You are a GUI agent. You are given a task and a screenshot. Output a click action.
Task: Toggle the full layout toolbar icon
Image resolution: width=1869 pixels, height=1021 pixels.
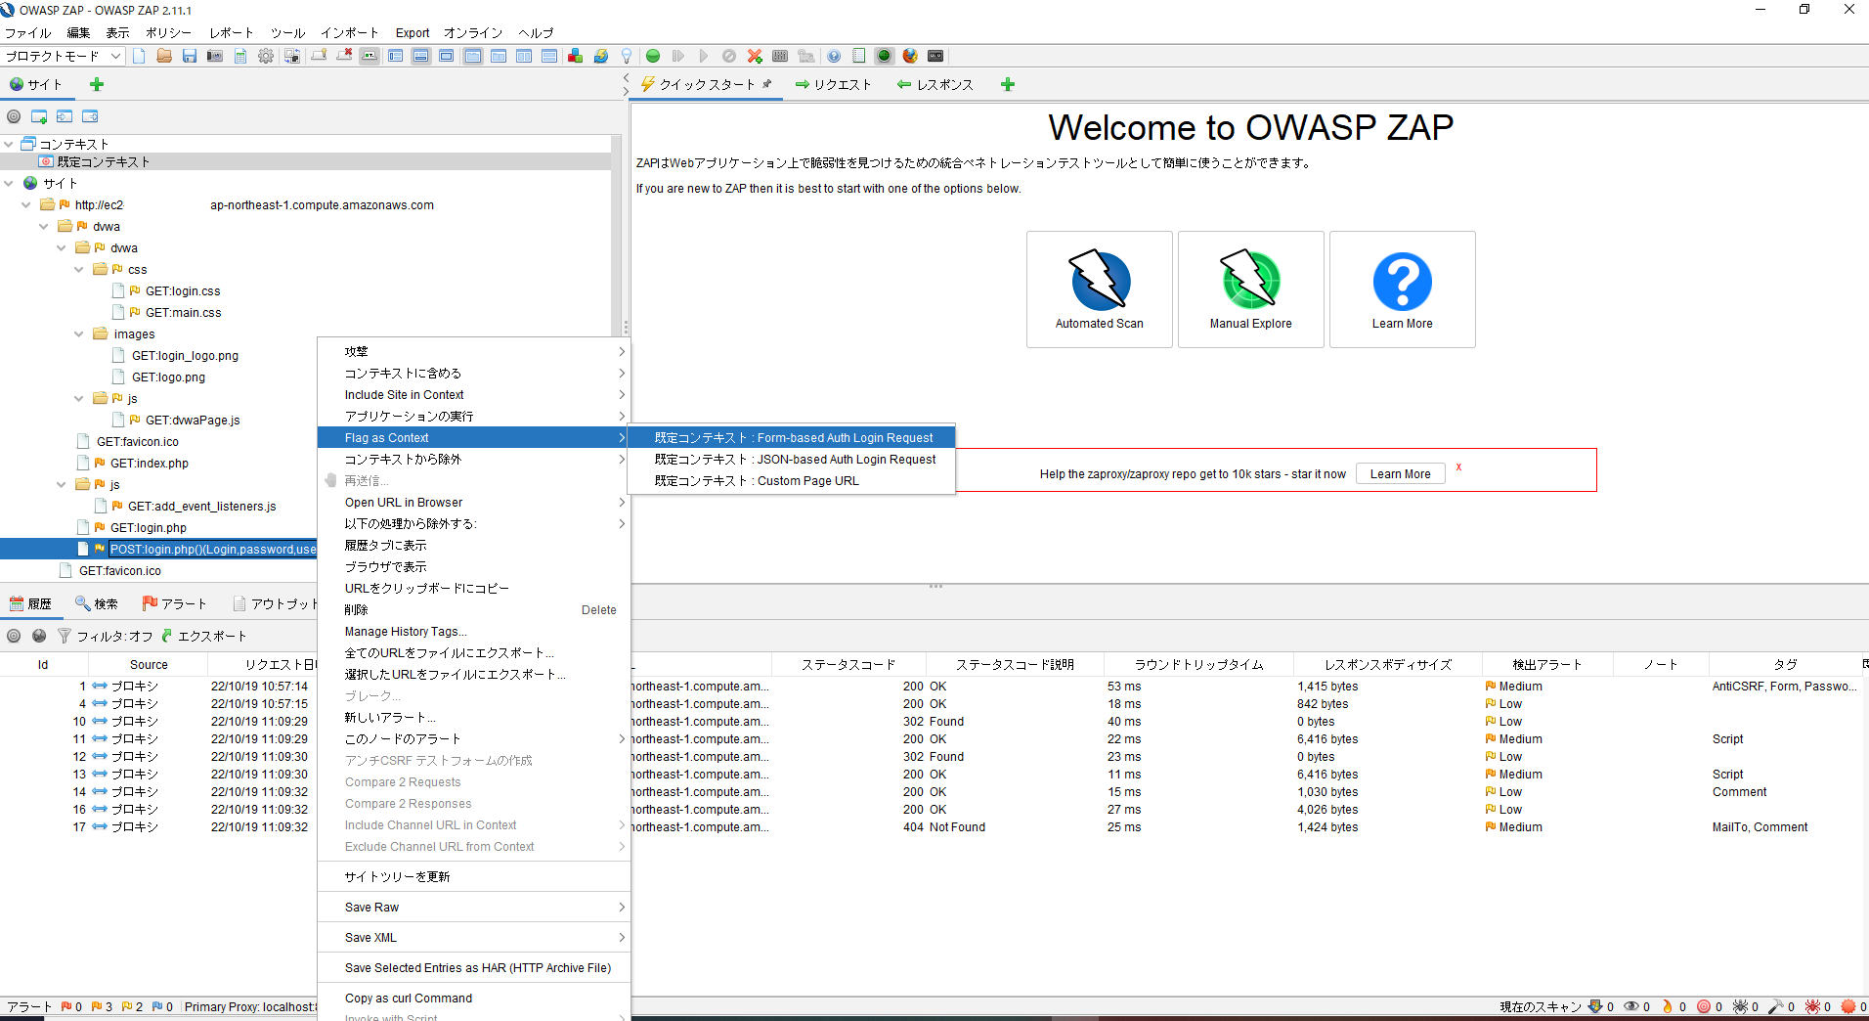point(446,56)
